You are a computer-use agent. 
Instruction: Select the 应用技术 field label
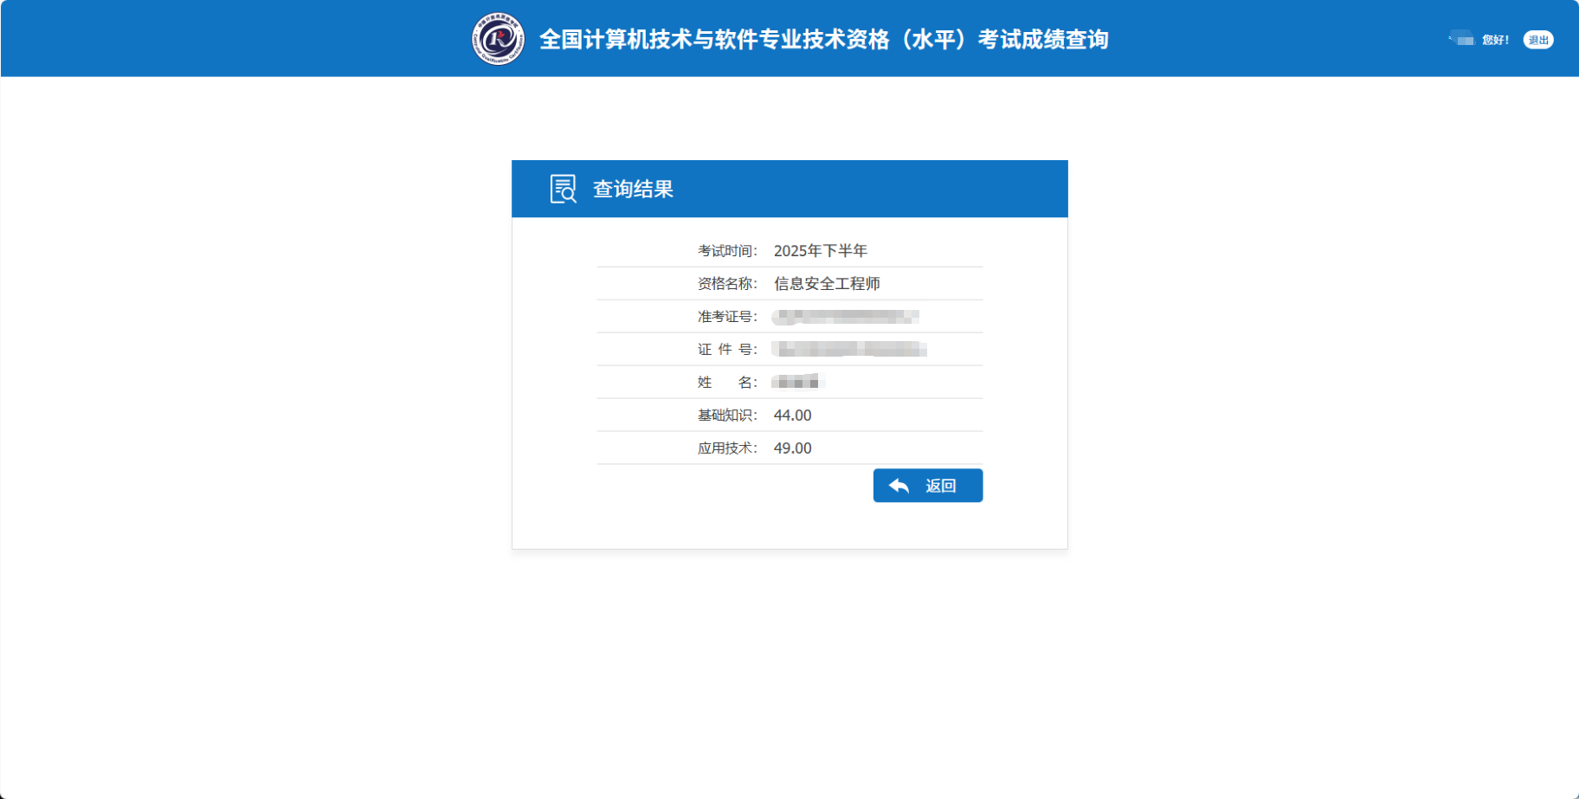(725, 448)
